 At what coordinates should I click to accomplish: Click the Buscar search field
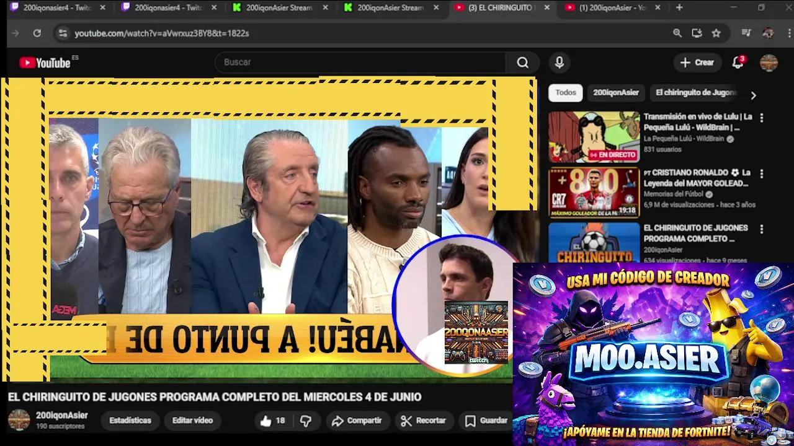pos(360,62)
